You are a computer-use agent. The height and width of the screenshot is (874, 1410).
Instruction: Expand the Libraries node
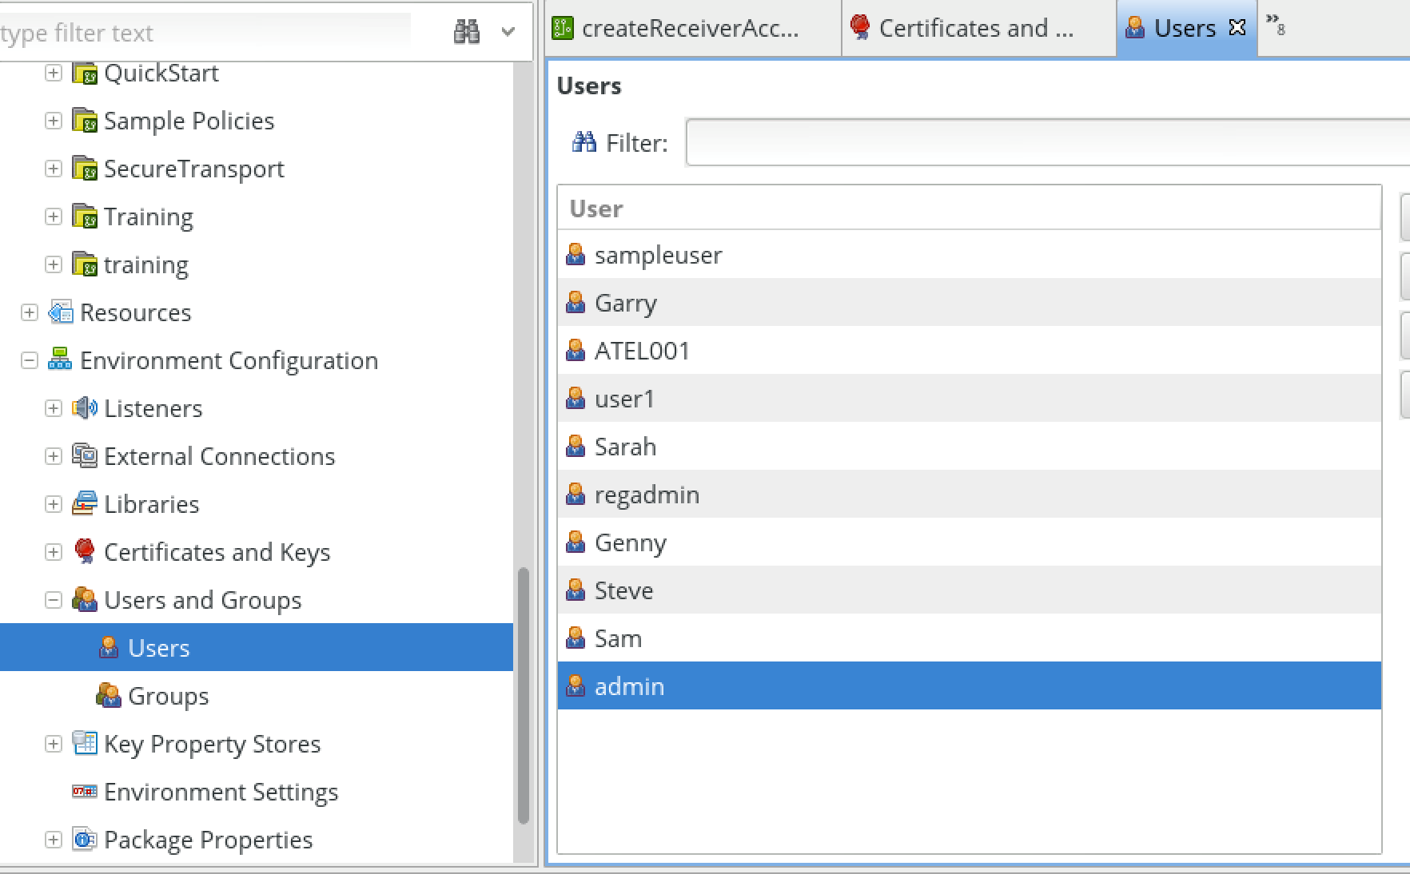(x=54, y=504)
